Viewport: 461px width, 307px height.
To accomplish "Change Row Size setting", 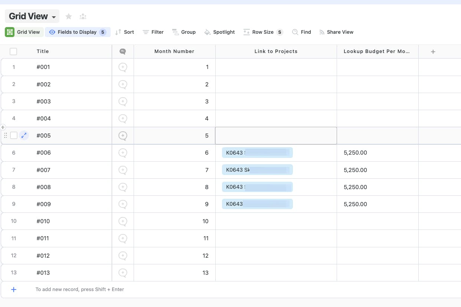I will tap(263, 32).
